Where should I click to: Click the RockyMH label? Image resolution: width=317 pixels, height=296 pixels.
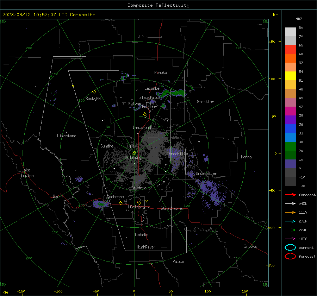click(93, 99)
